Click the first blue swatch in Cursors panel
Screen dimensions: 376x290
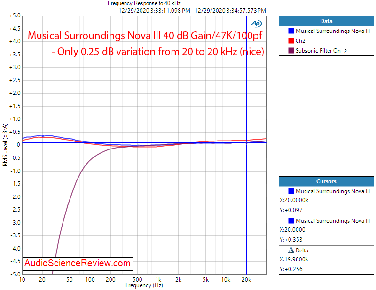tap(291, 191)
